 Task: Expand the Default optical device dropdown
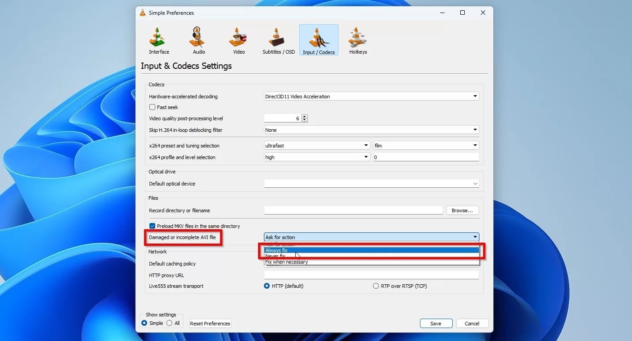pyautogui.click(x=475, y=183)
